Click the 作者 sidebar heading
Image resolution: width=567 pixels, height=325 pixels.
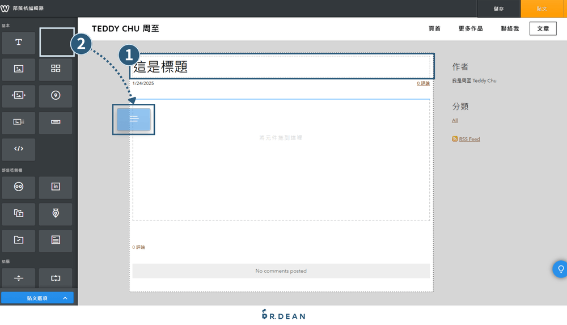(x=460, y=66)
